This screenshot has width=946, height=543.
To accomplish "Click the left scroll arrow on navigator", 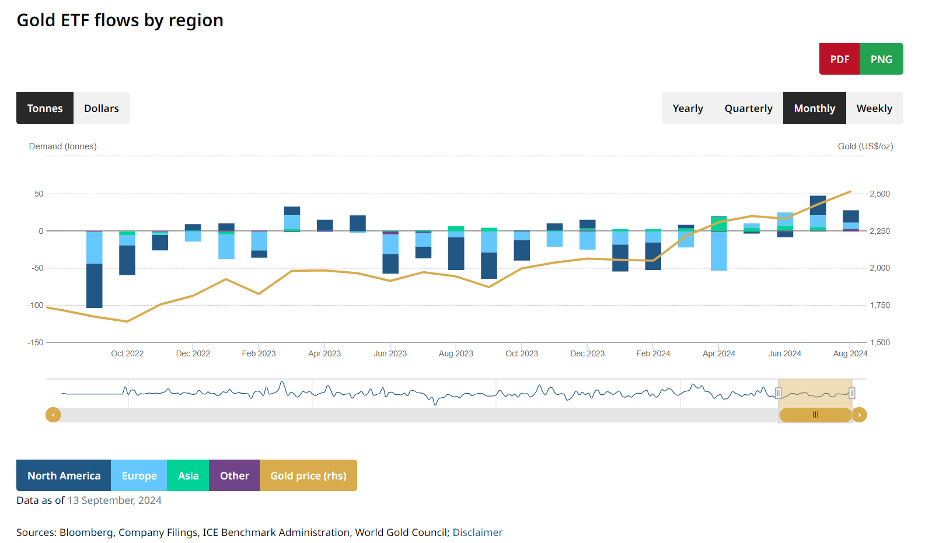I will (53, 415).
